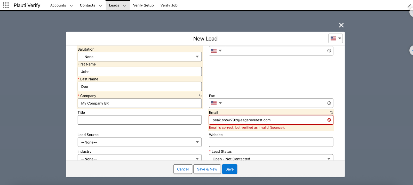
Task: Click the red error icon in Email field
Action: [x=329, y=120]
